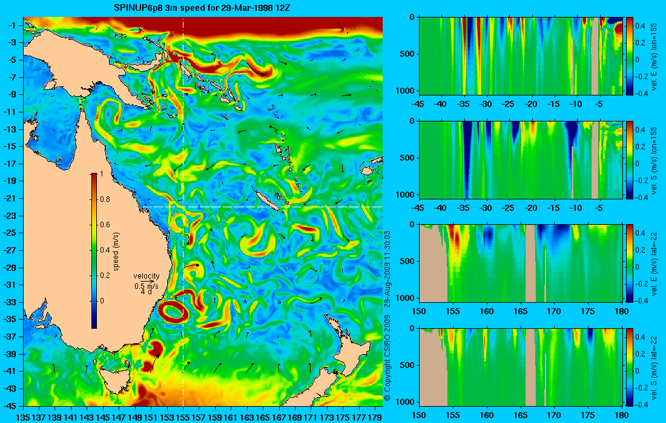Screen dimensions: 666x423
Task: Click the "© Copyright CSIRO 2009" text
Action: tap(387, 357)
